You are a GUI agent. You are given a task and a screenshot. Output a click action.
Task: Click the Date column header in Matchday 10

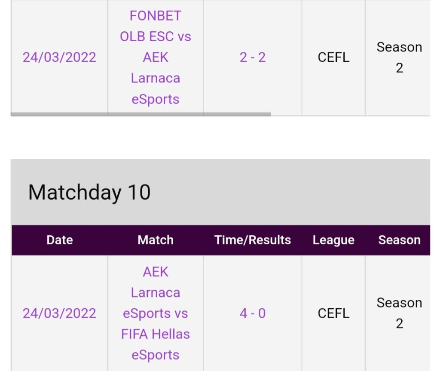tap(60, 240)
